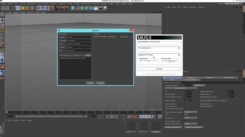The height and width of the screenshot is (137, 245).
Task: Switch to Referencing tab
Action: tap(229, 78)
